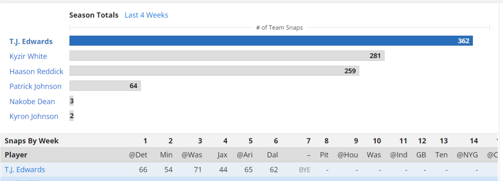Select the Season Totals tab

pos(94,15)
